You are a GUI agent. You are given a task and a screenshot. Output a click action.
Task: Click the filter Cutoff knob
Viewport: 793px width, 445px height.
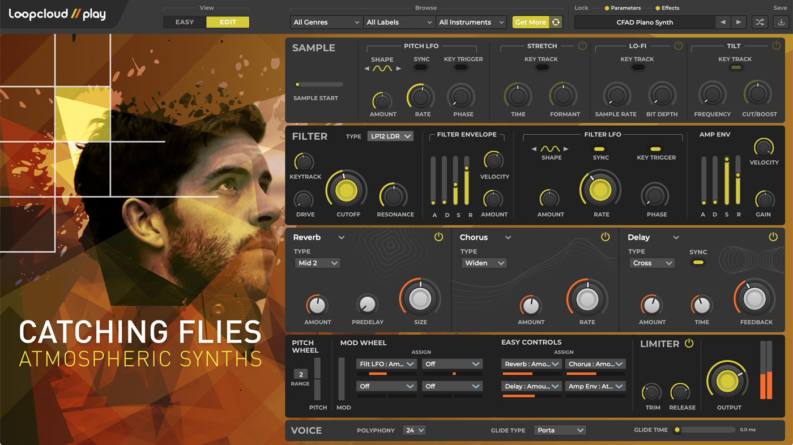(x=347, y=190)
